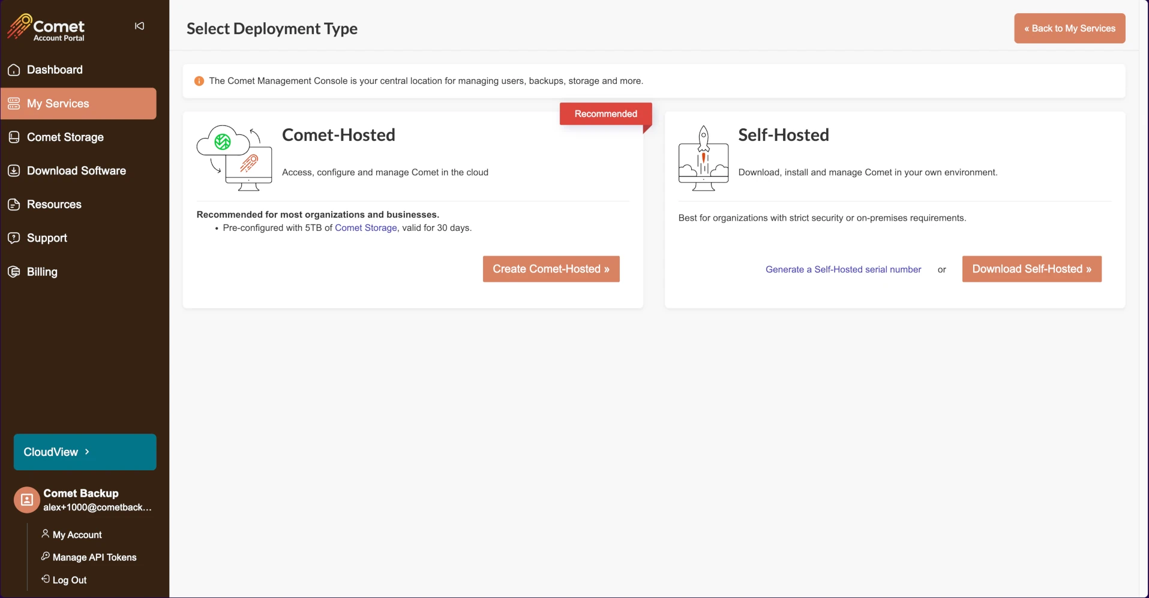The height and width of the screenshot is (598, 1149).
Task: Click the Support question icon
Action: tap(14, 238)
